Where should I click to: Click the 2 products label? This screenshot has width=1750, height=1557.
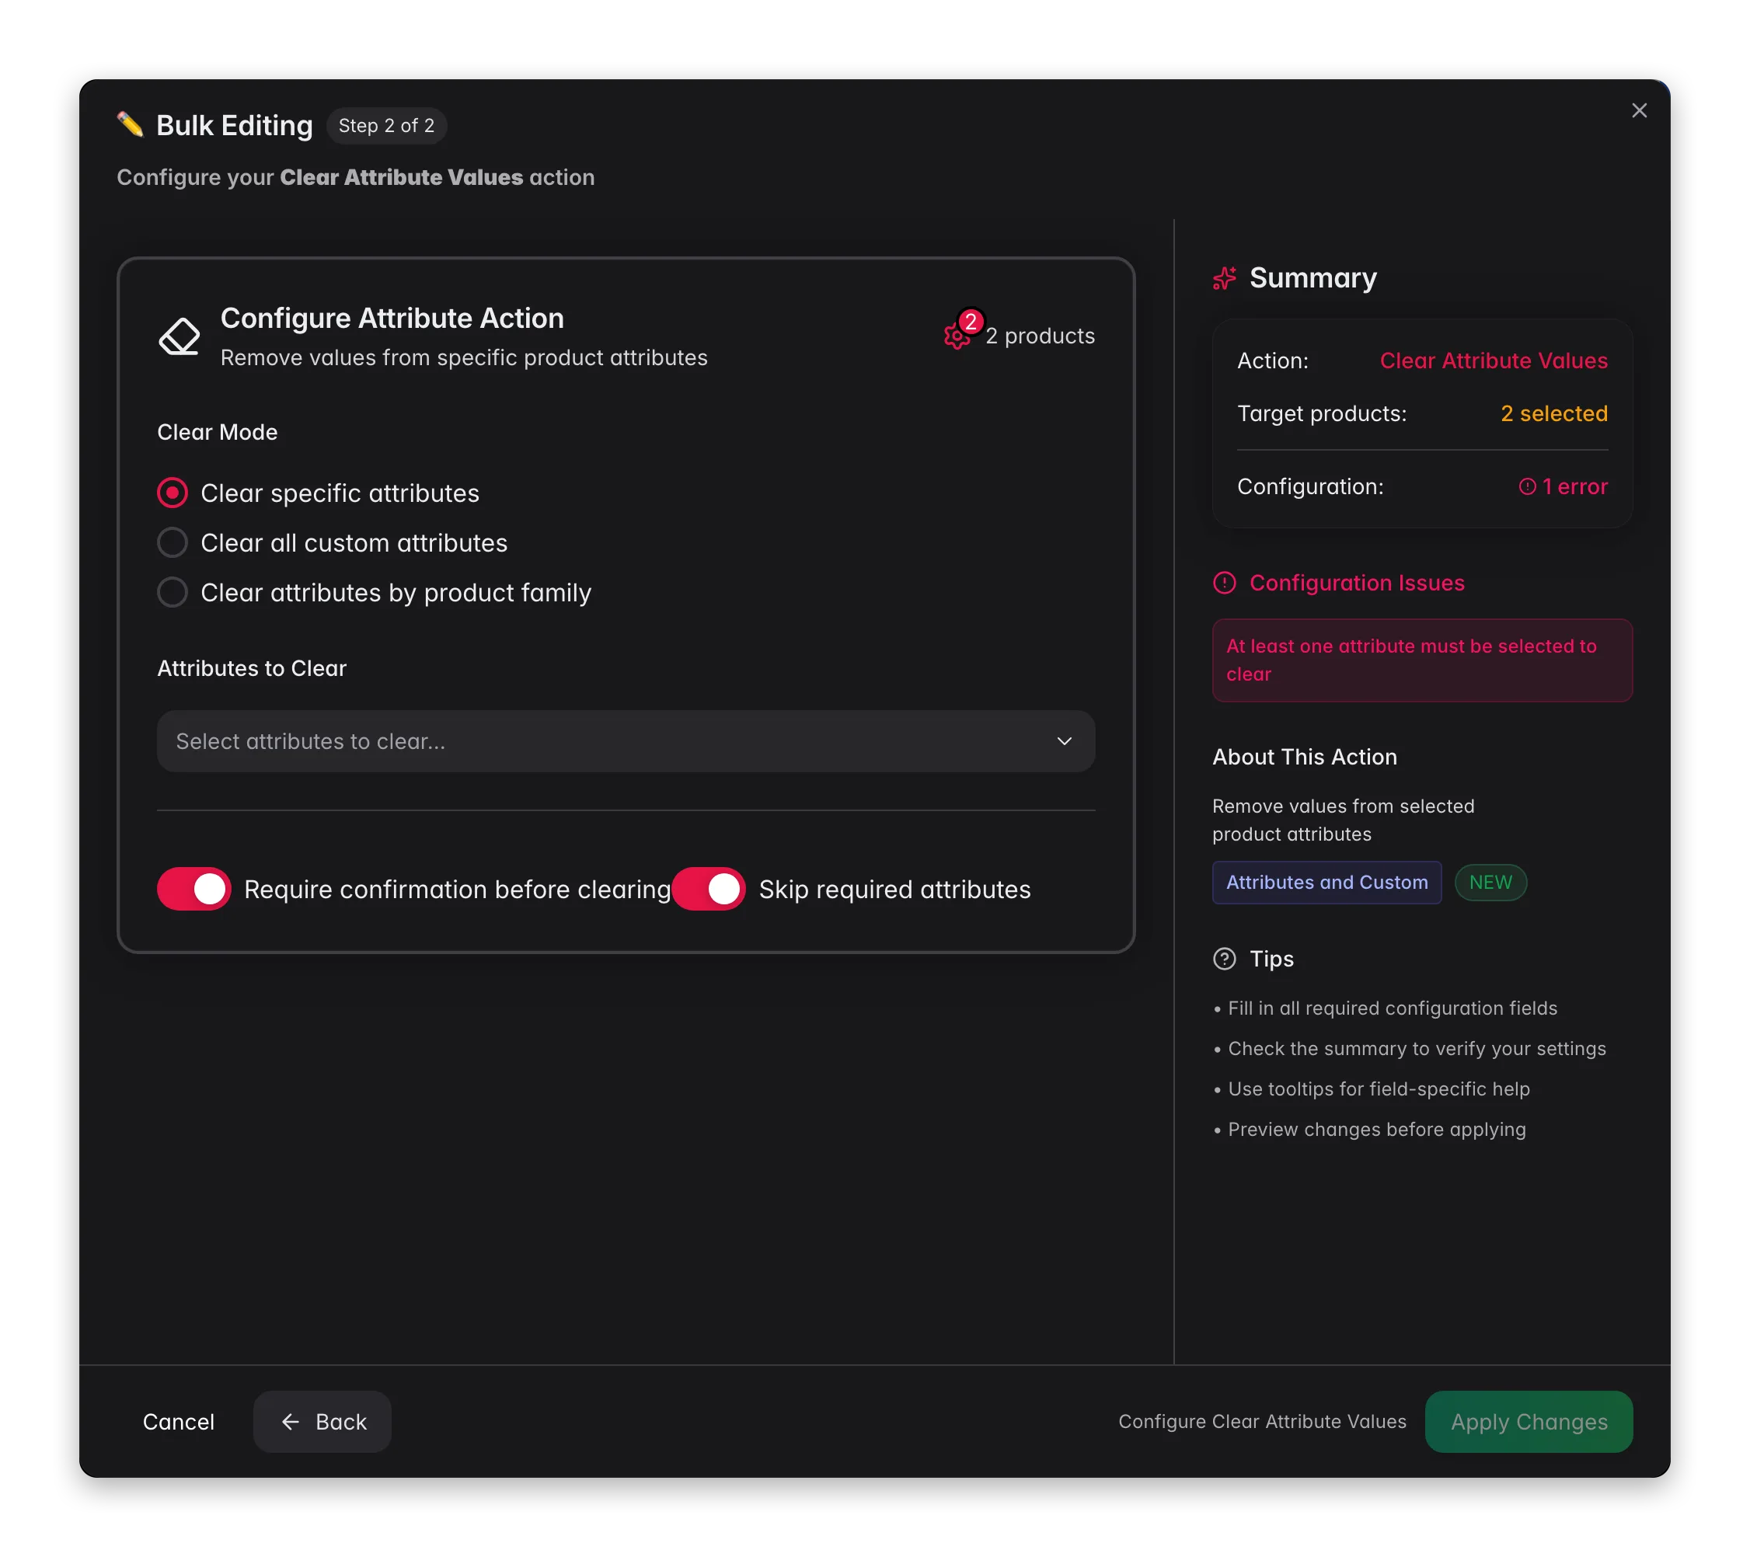point(1041,336)
